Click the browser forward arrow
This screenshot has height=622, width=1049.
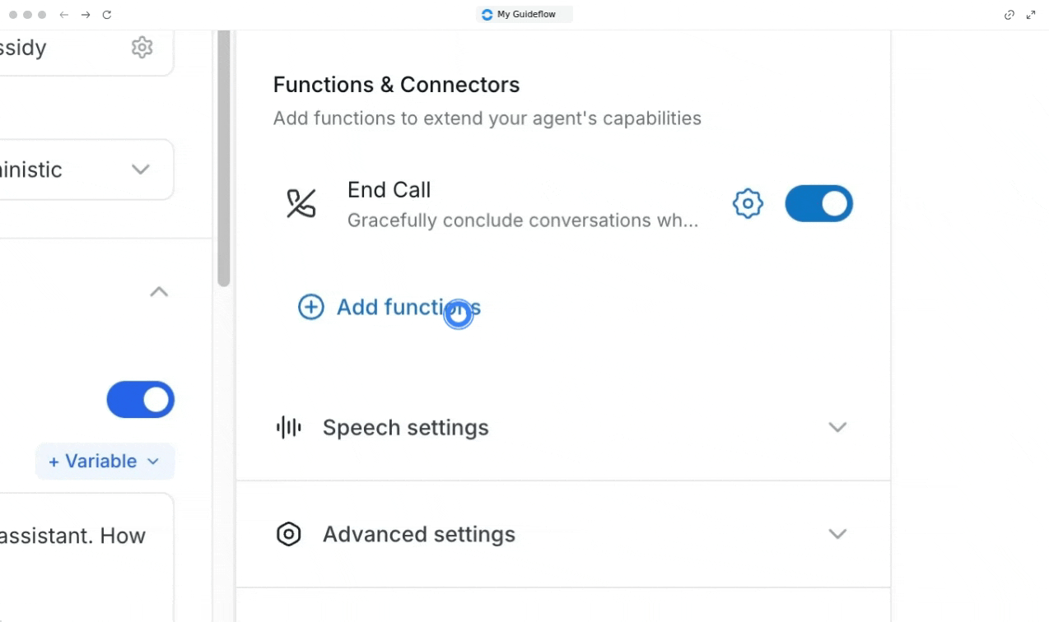pos(86,15)
